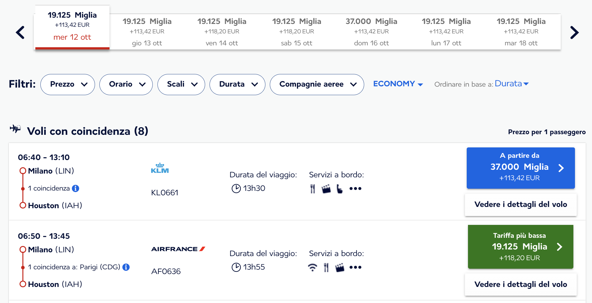The image size is (592, 303).
Task: Click the KLM airline logo
Action: (160, 168)
